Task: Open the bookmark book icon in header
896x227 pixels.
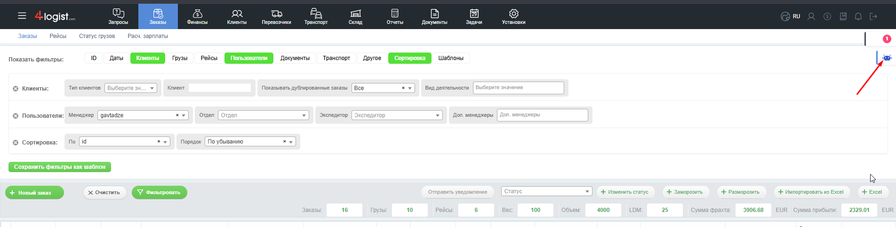Action: point(843,16)
